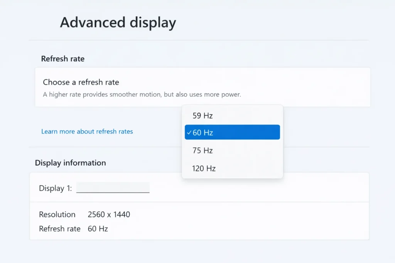Select the 59 Hz refresh rate option
Image resolution: width=395 pixels, height=263 pixels.
click(x=202, y=115)
